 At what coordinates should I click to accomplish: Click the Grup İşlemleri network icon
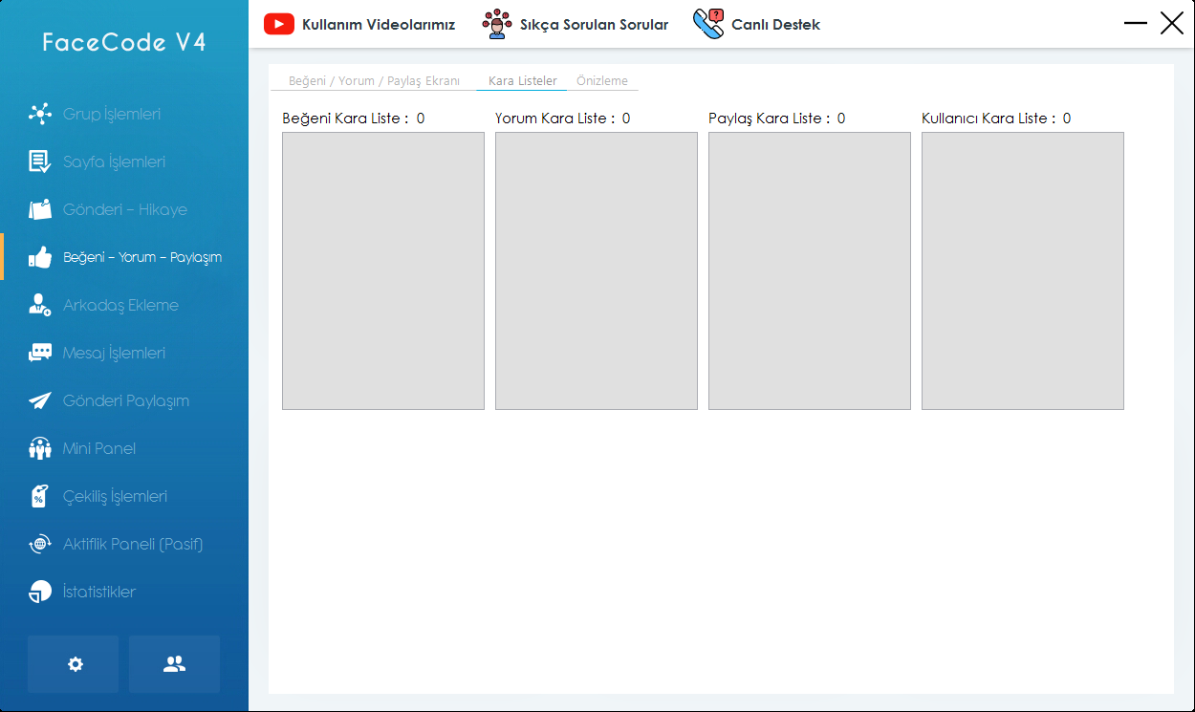[39, 114]
